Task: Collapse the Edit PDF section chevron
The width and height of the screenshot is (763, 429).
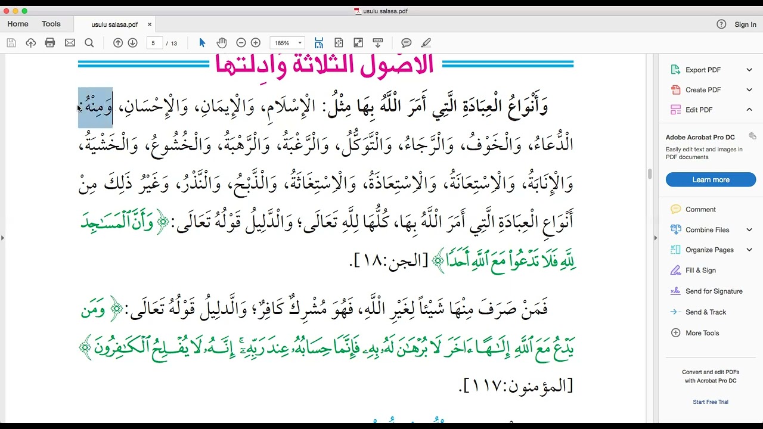Action: pyautogui.click(x=749, y=110)
